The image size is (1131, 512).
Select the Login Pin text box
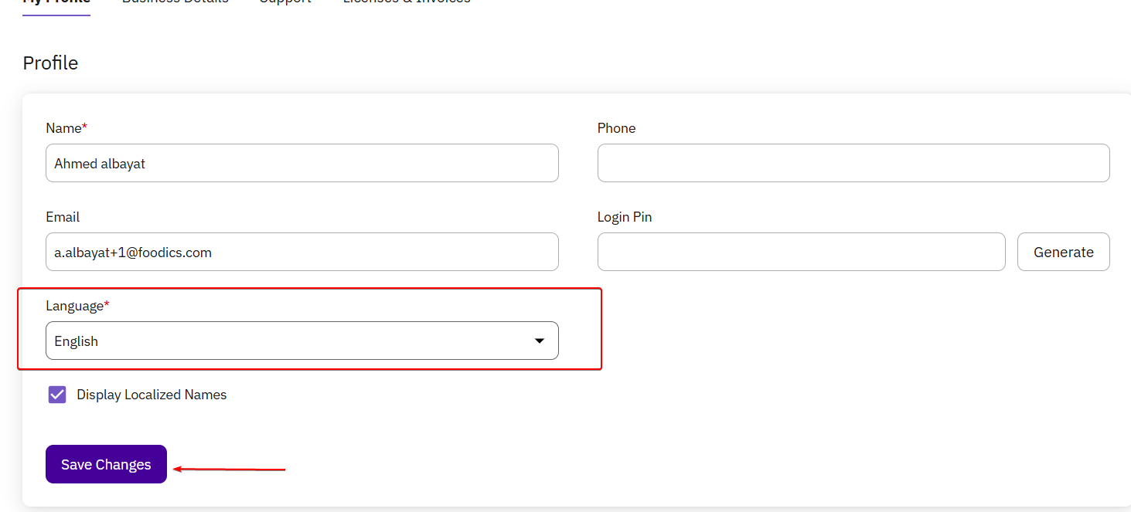[x=801, y=252]
